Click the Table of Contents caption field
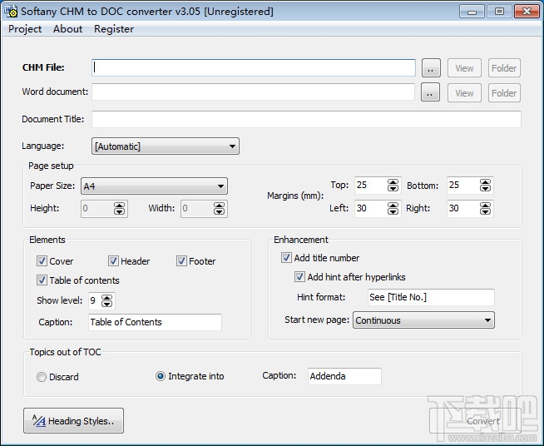The width and height of the screenshot is (544, 446). [x=155, y=322]
